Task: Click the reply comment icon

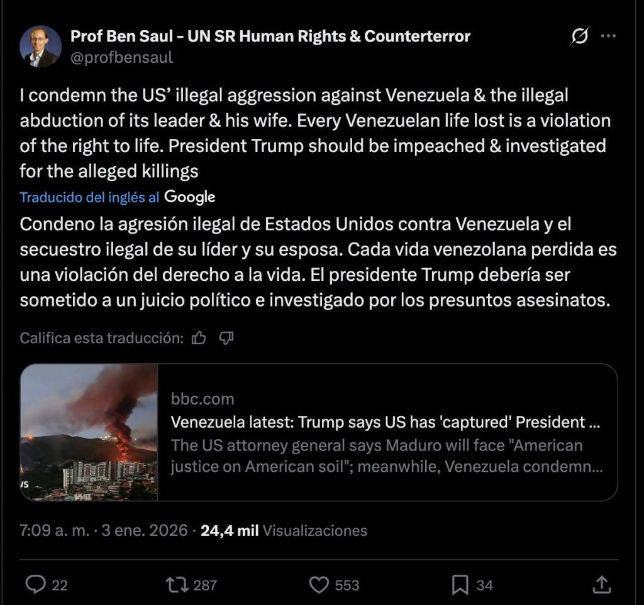Action: [x=35, y=585]
